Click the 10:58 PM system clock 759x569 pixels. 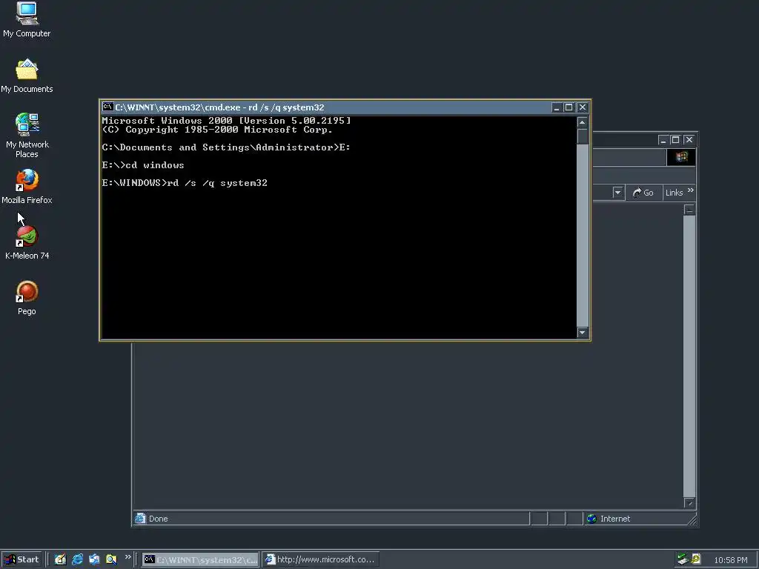pyautogui.click(x=730, y=560)
